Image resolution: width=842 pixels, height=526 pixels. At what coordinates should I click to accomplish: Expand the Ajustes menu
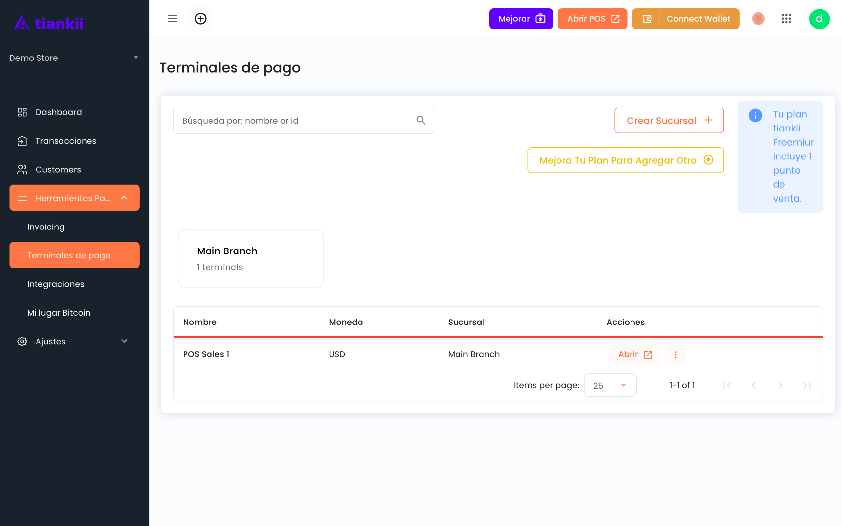click(74, 341)
